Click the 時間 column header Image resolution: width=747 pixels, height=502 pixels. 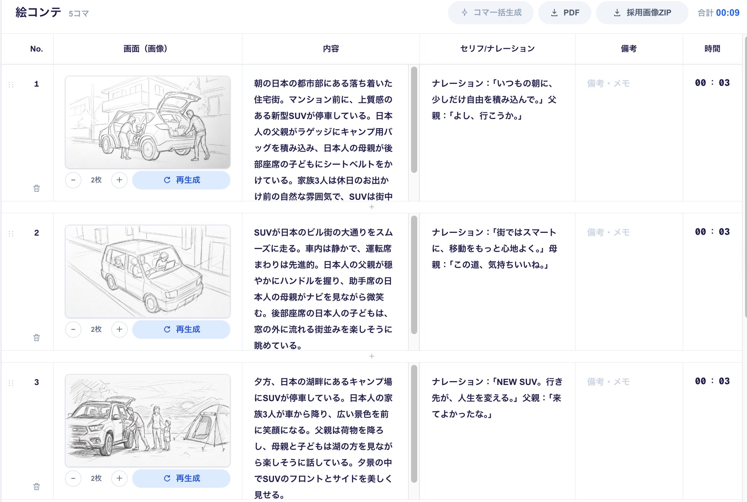pos(712,49)
